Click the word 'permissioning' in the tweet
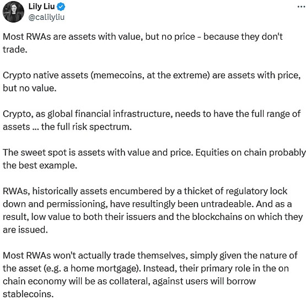 pyautogui.click(x=77, y=204)
